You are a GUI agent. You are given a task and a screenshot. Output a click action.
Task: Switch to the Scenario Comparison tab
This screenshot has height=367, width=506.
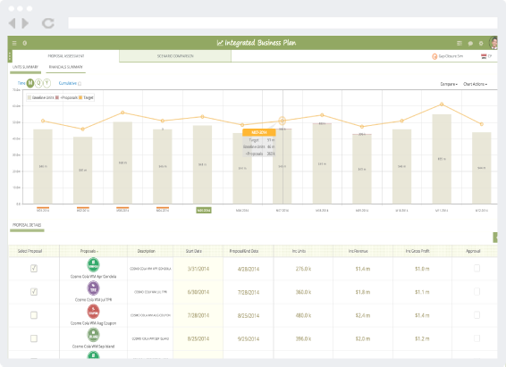pyautogui.click(x=175, y=56)
